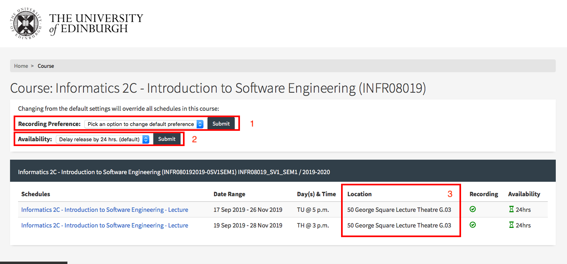Click the TH @ 3 p.m. cell
Screen dimensions: 567x264
313,225
